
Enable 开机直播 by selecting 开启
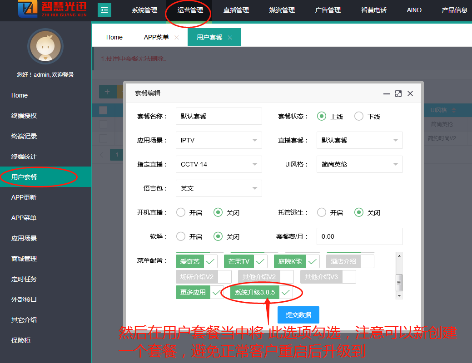click(181, 212)
